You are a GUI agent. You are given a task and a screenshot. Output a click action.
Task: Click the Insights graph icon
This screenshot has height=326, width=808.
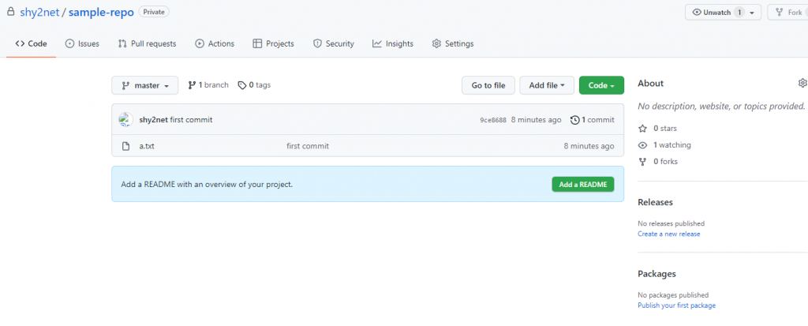tap(376, 44)
